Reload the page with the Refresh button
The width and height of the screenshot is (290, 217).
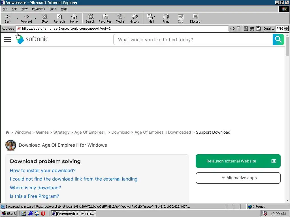click(x=59, y=18)
